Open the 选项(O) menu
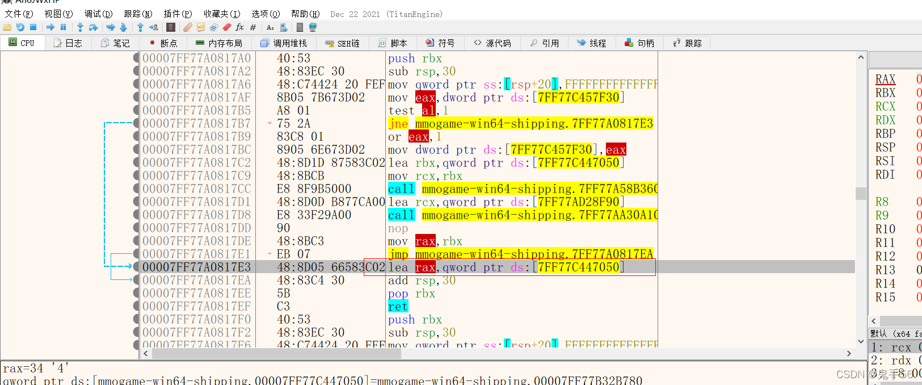922x385 pixels. [266, 14]
